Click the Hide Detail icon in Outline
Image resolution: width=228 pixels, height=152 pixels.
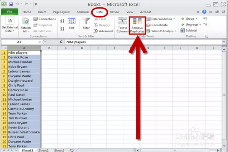click(205, 24)
